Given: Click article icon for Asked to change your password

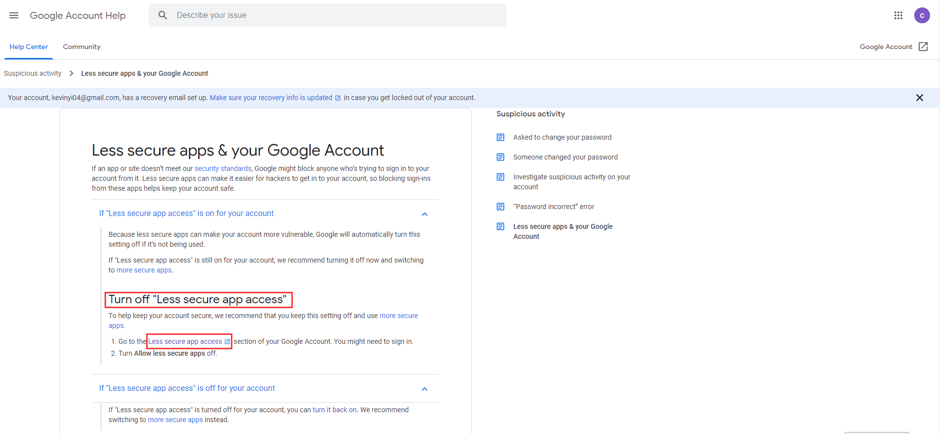Looking at the screenshot, I should (500, 137).
